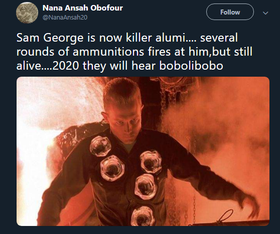Visit the @NanaAnsah20 handle link
Image resolution: width=280 pixels, height=234 pixels.
(65, 18)
